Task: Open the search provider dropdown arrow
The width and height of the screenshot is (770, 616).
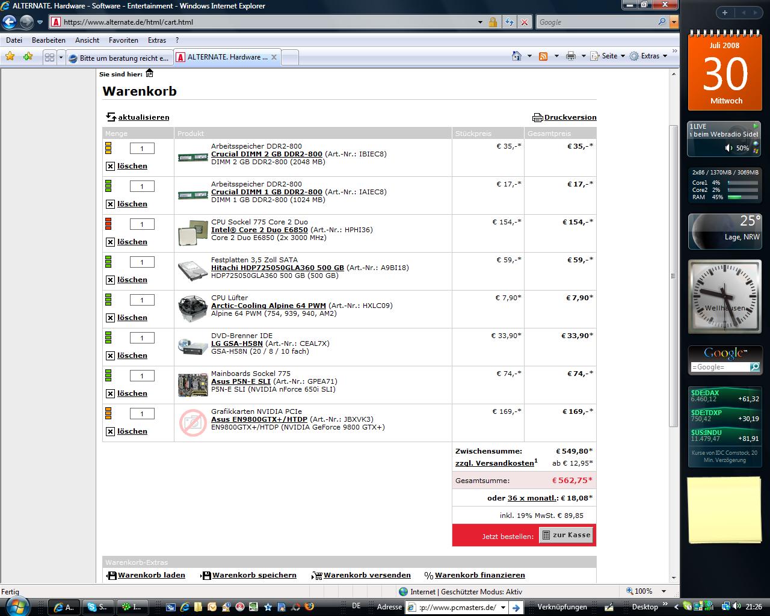Action: point(674,22)
